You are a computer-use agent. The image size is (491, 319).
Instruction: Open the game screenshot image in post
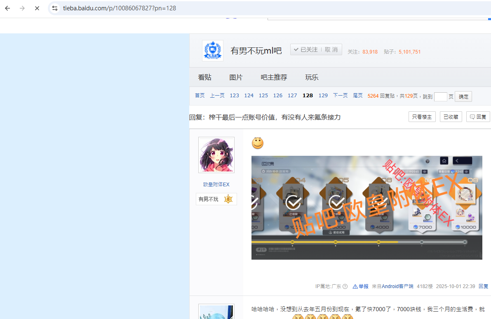pyautogui.click(x=366, y=208)
